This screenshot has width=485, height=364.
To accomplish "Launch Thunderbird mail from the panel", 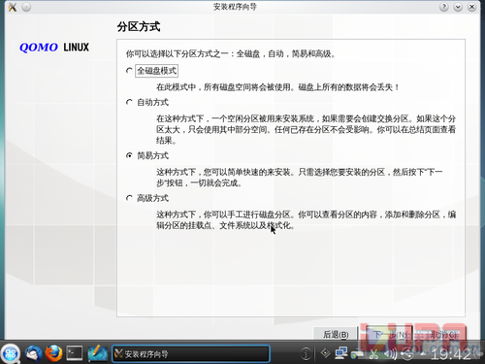I will [x=34, y=353].
